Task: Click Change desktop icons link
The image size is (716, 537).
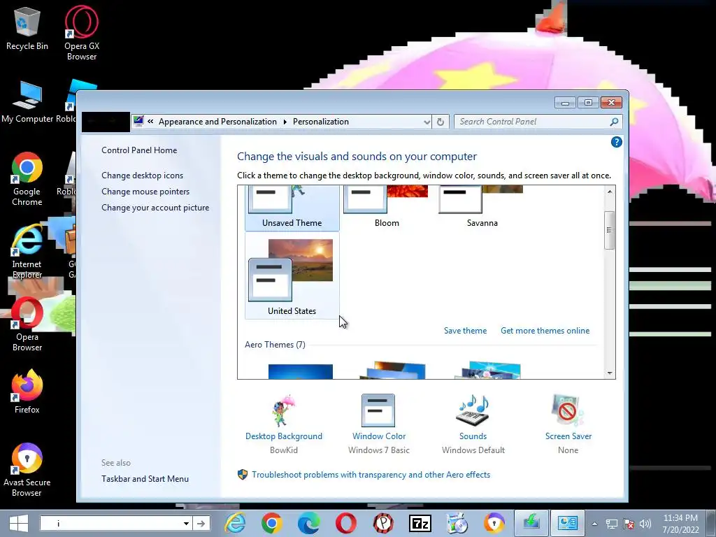Action: point(142,176)
